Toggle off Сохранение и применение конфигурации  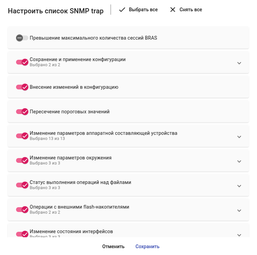(x=22, y=62)
